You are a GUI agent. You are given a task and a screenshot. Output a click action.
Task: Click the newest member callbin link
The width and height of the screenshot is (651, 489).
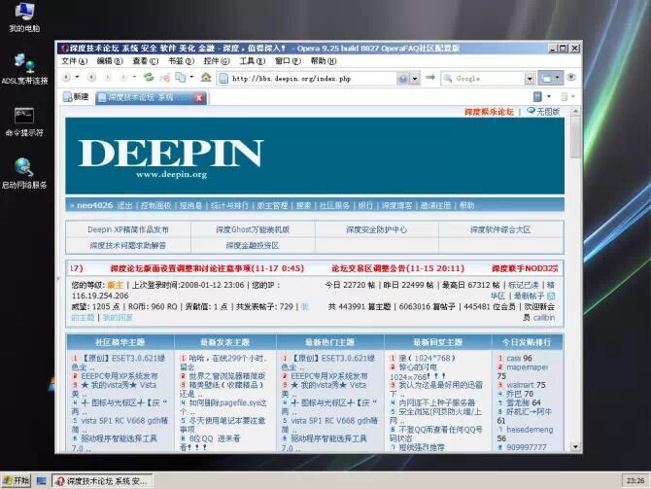(544, 318)
